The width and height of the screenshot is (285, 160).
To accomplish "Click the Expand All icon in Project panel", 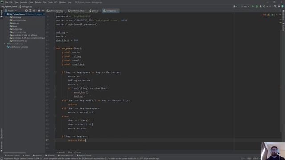I will tap(30, 11).
